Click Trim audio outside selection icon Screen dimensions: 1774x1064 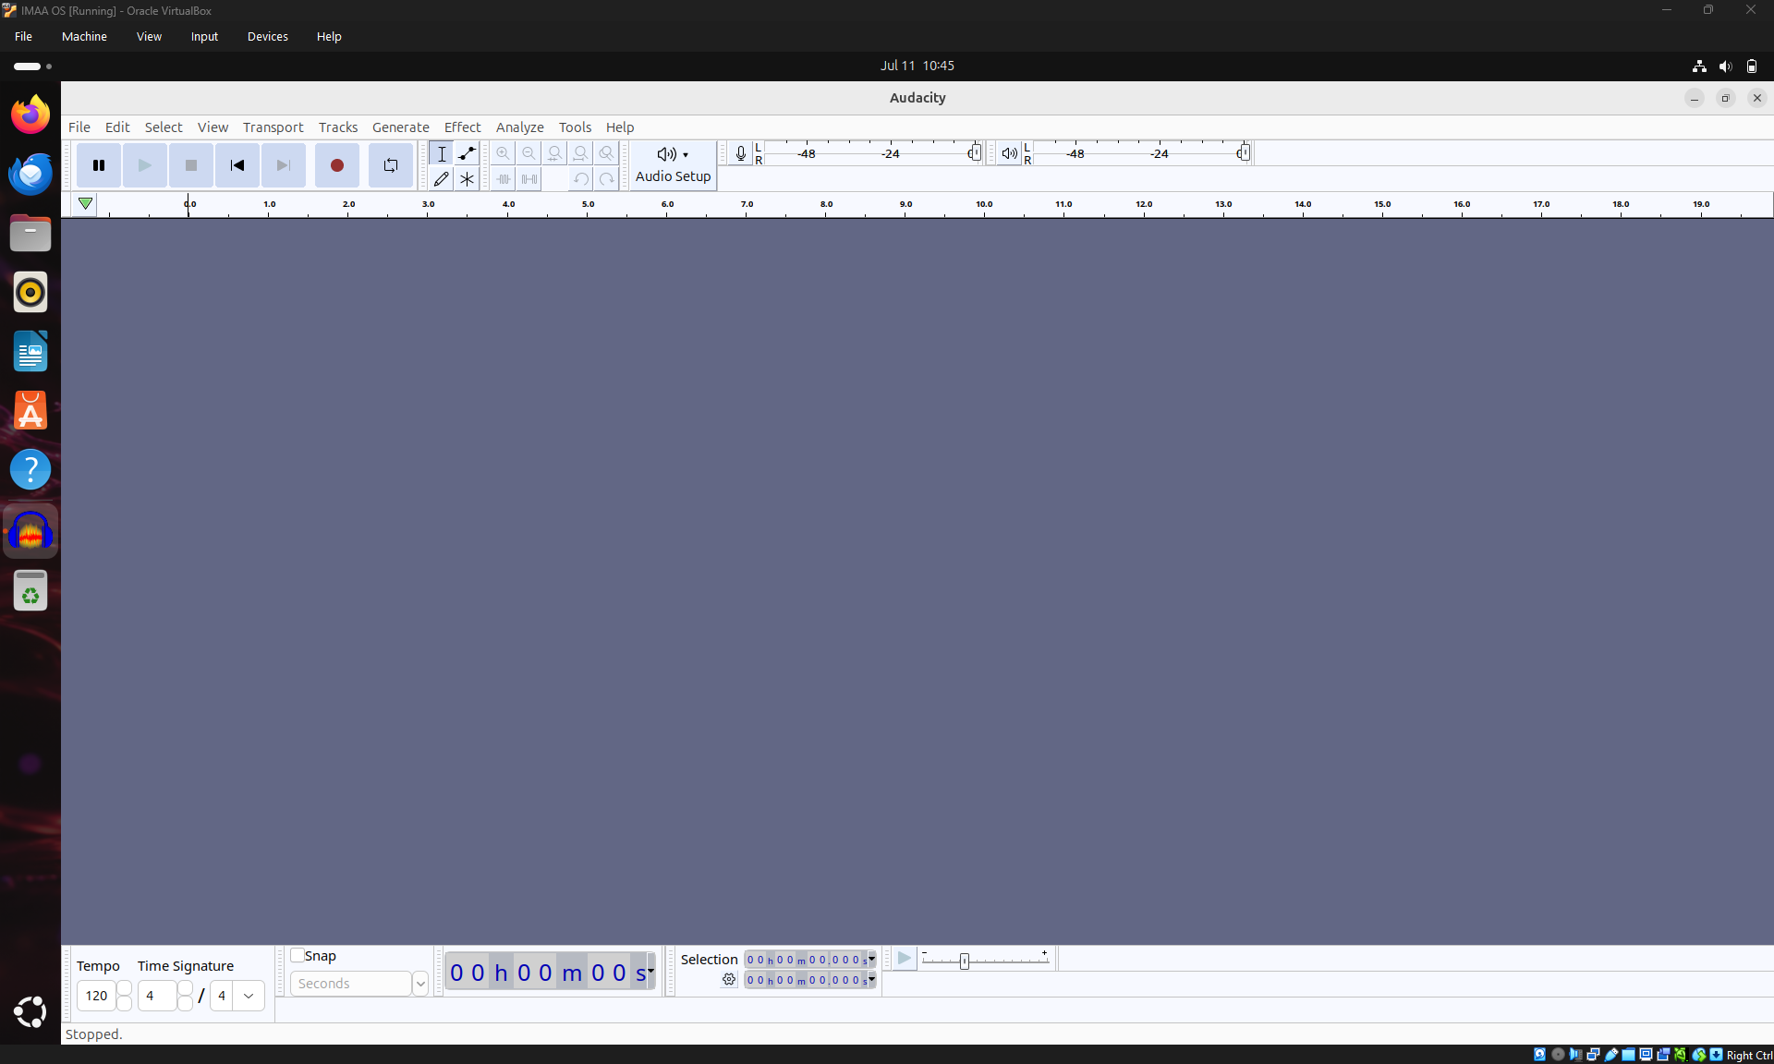coord(503,179)
